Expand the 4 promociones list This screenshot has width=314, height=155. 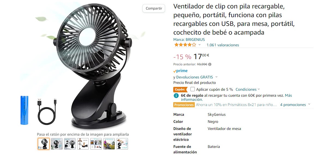click(x=295, y=105)
